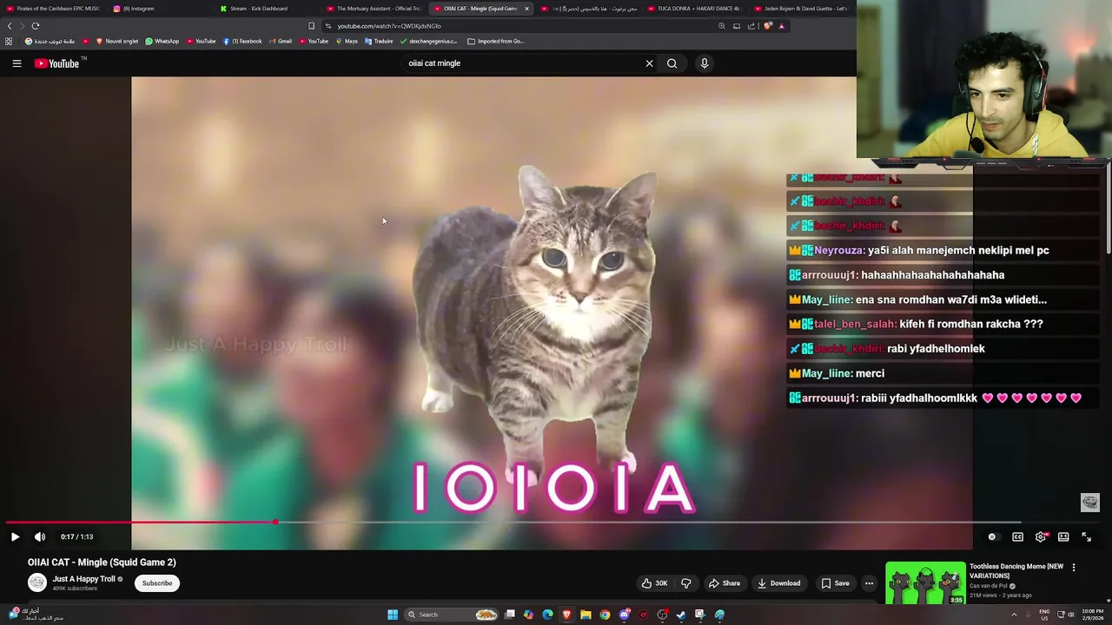The image size is (1112, 625).
Task: Click the channel watermark on the video
Action: (1089, 503)
